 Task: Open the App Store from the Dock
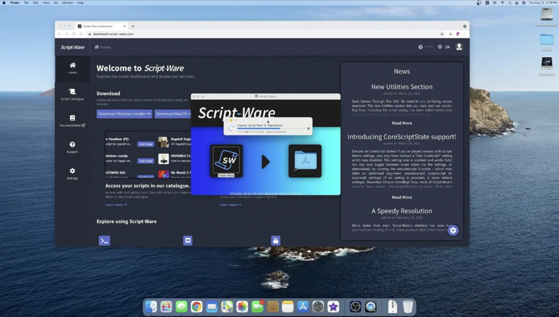pyautogui.click(x=303, y=307)
